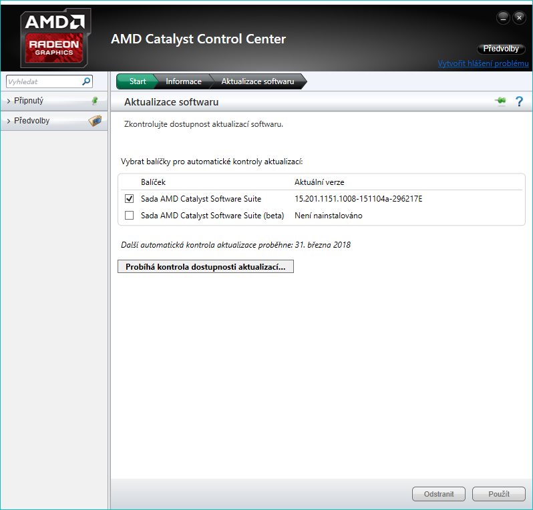Screen dimensions: 533x510
Task: Click the 31. března 2018 date text
Action: (x=323, y=244)
